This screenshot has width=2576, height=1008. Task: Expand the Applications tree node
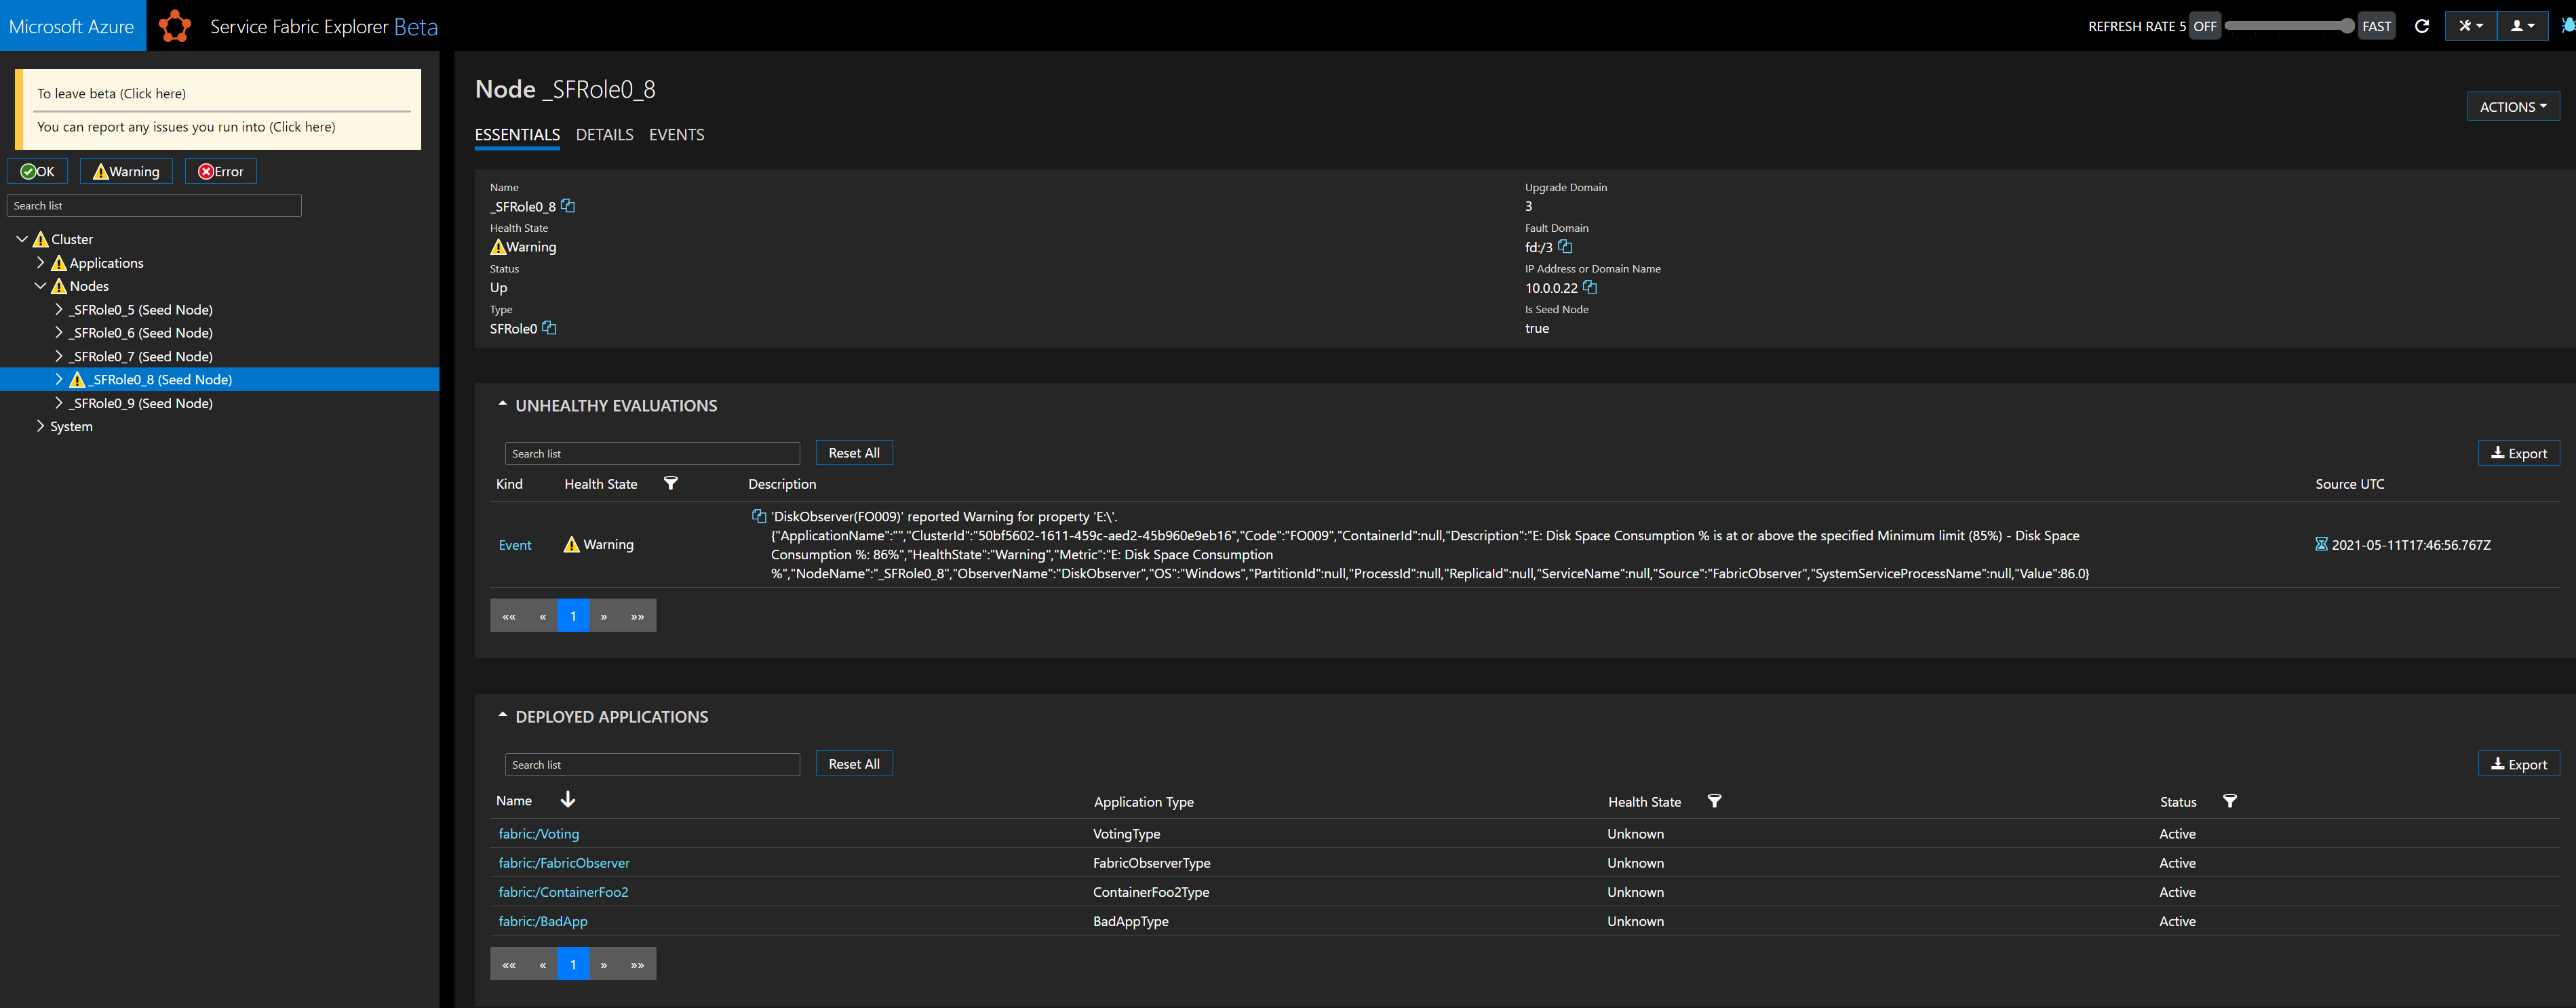coord(40,263)
